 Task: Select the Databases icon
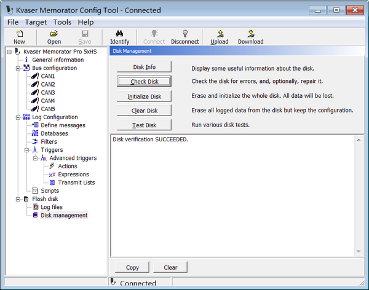click(35, 133)
